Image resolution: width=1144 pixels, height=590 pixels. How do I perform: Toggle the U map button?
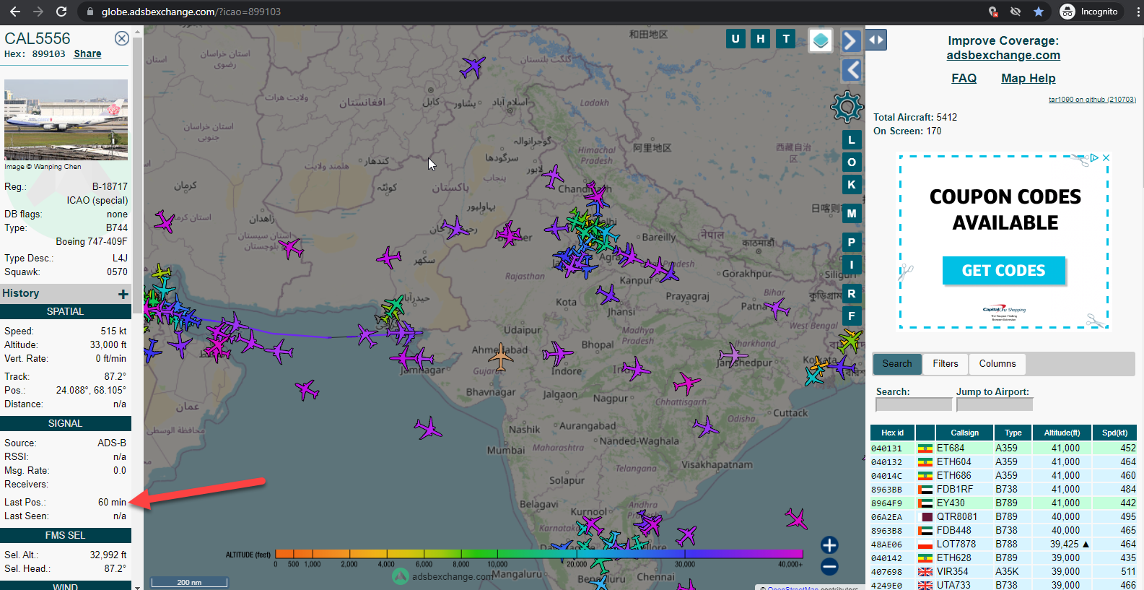(x=735, y=39)
